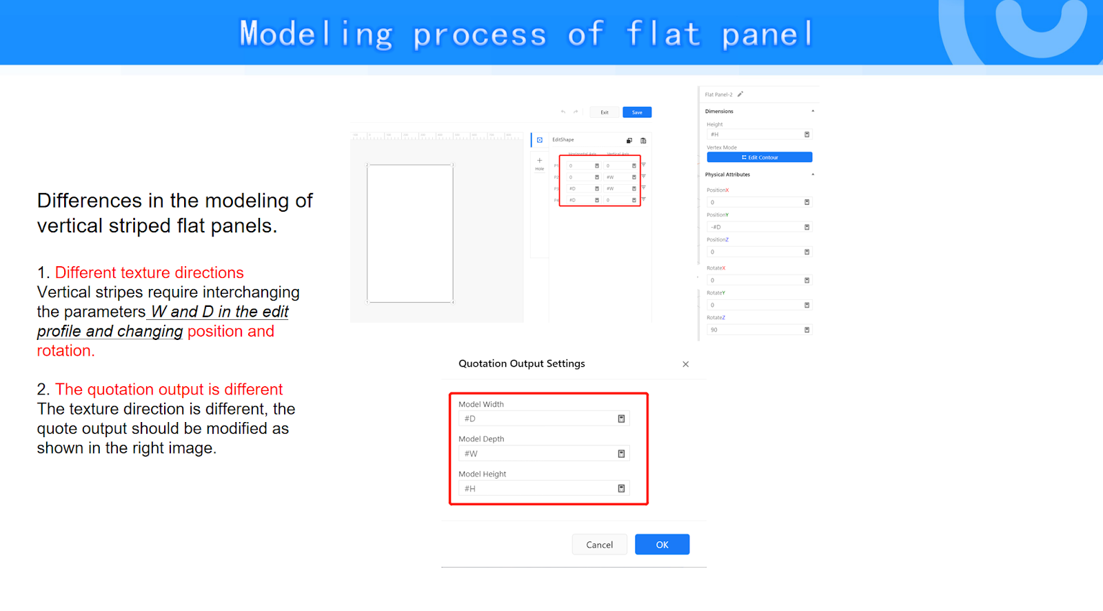
Task: Select the EditShape tab icon
Action: coord(540,140)
